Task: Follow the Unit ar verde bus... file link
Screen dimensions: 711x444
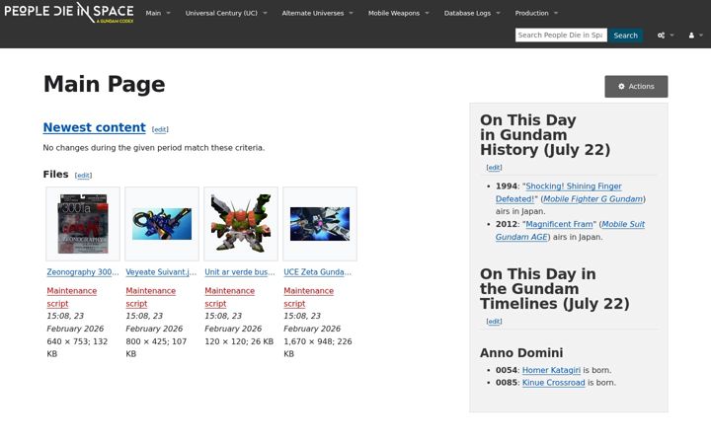Action: pyautogui.click(x=239, y=272)
